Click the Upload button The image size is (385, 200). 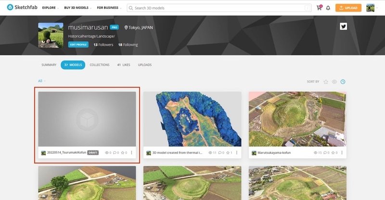348,8
